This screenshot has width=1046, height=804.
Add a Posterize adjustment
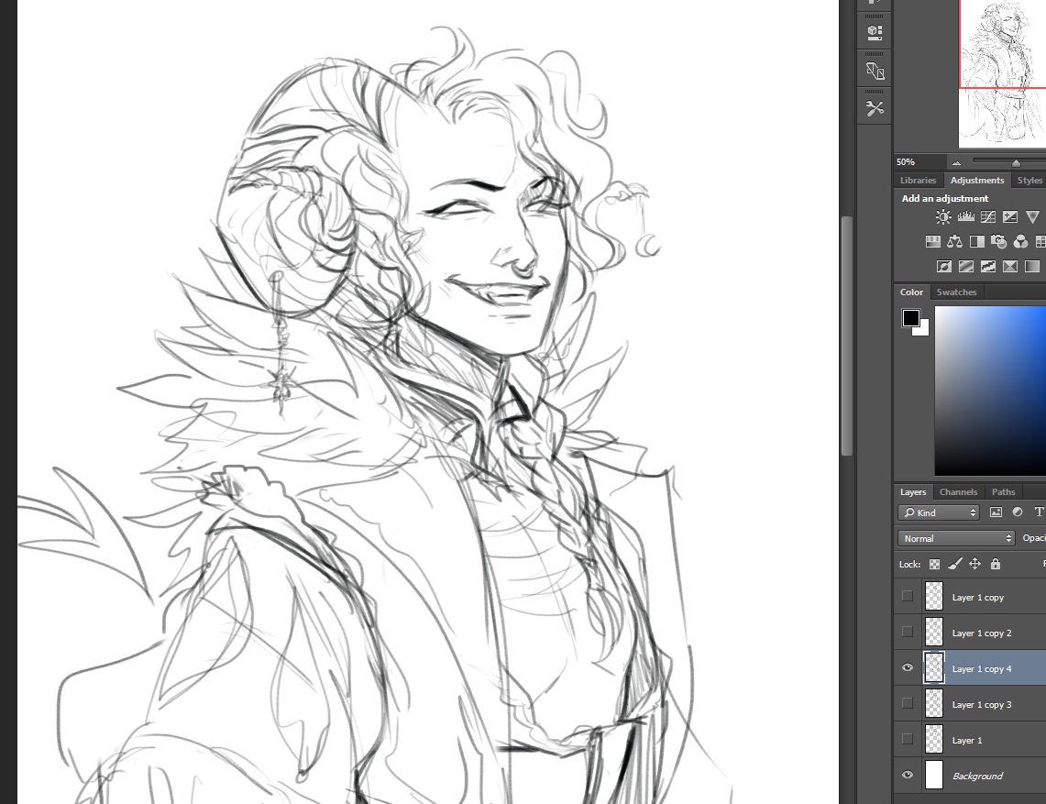click(966, 267)
